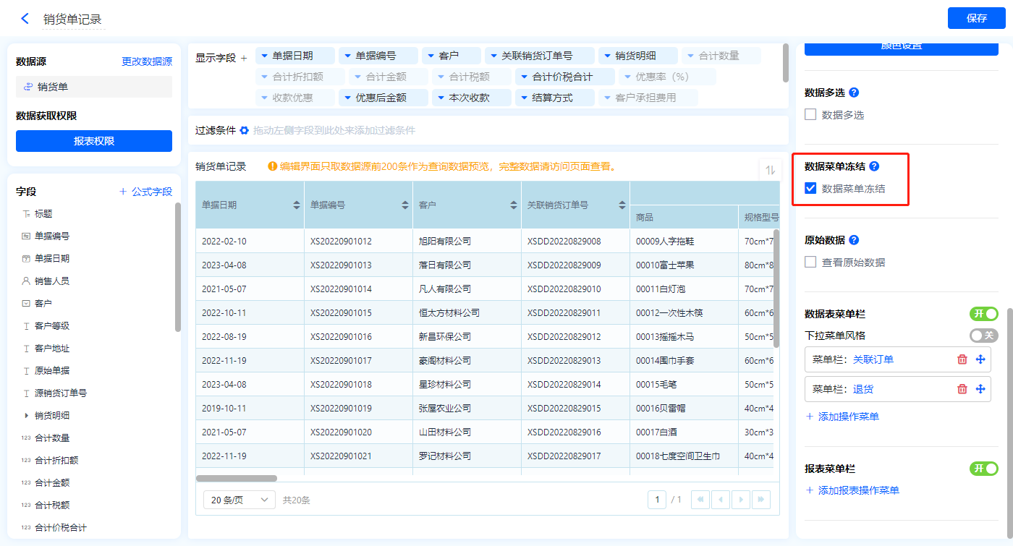Screen dimensions: 1013x546
Task: Click the 保存 button
Action: coord(976,18)
